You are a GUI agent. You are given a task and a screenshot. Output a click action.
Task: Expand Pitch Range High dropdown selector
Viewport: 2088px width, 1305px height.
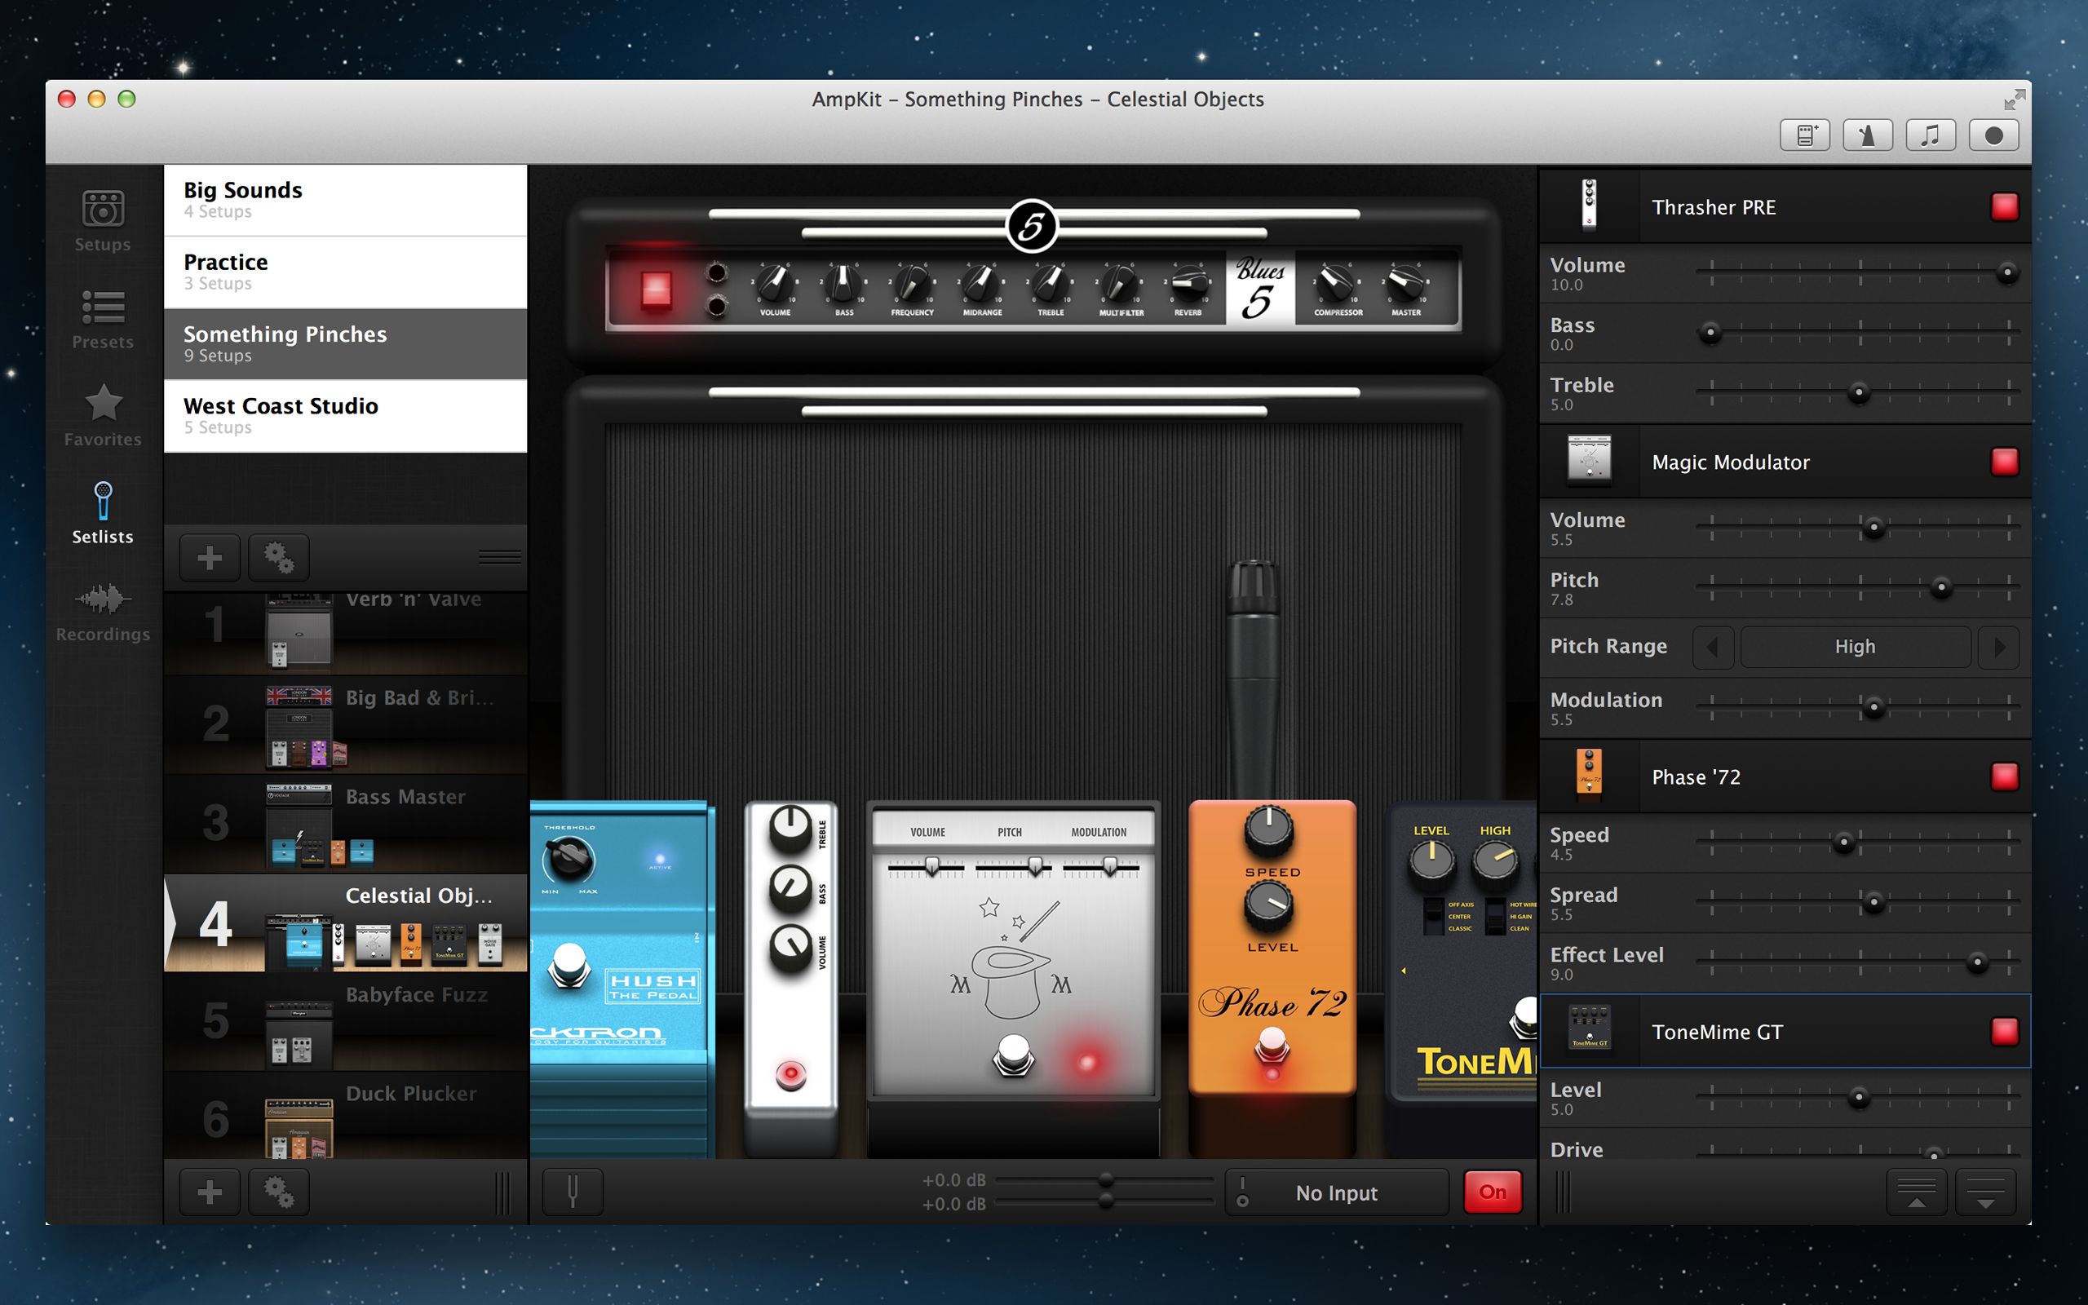click(x=1853, y=647)
